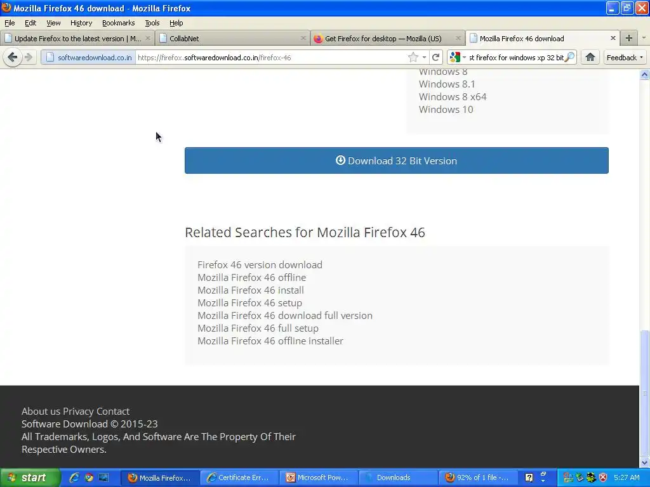Click the magnifying glass search icon

click(x=570, y=57)
